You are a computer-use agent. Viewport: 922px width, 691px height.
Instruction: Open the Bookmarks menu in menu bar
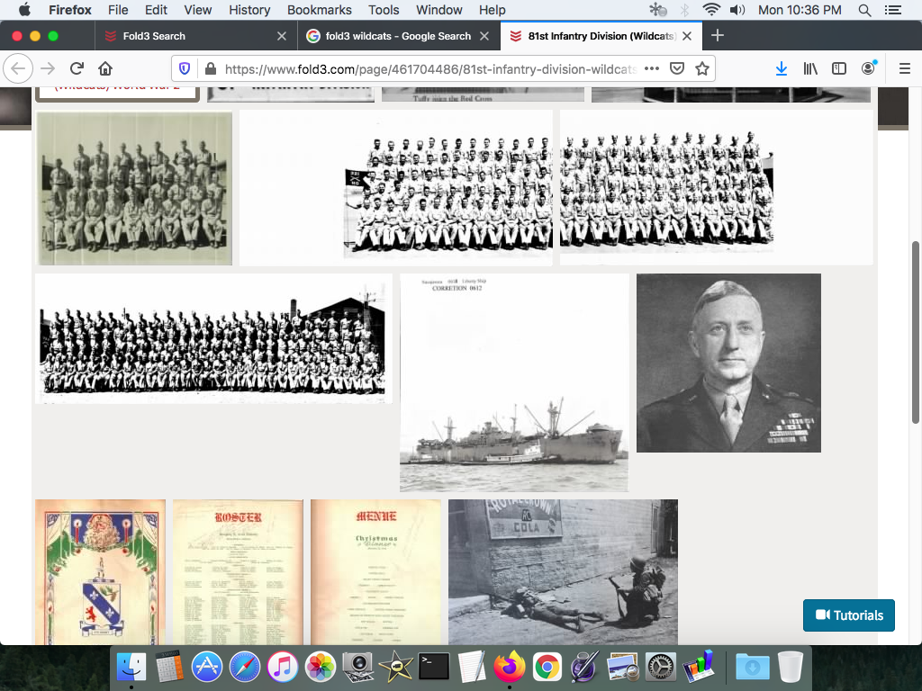click(318, 10)
